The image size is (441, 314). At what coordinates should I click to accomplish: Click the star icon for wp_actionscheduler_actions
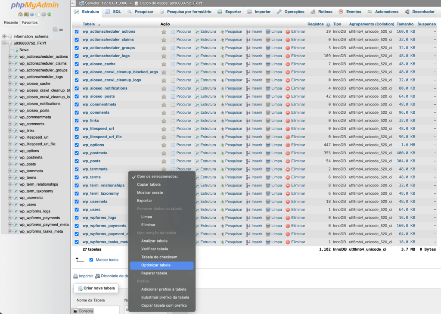click(164, 32)
